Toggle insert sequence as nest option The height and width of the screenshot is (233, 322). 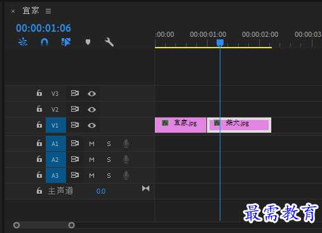[23, 42]
